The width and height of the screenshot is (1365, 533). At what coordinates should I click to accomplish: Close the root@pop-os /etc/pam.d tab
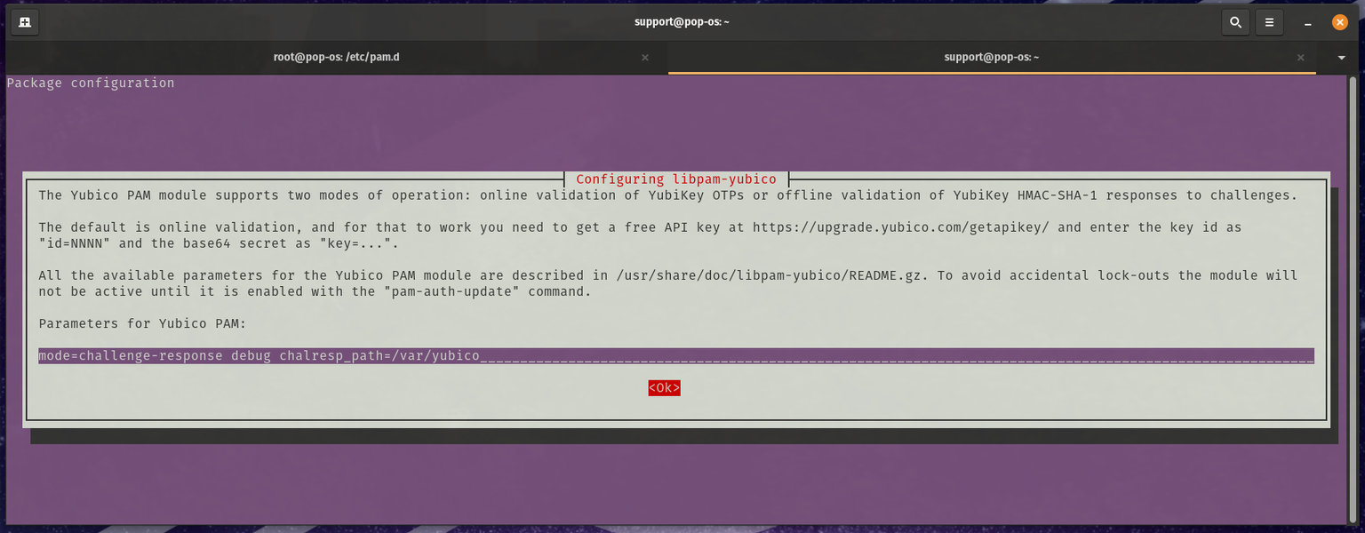click(x=645, y=57)
